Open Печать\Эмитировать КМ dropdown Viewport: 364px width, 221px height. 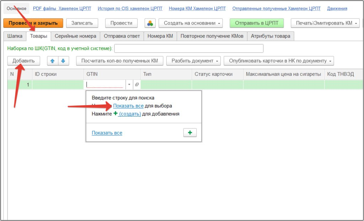pyautogui.click(x=325, y=23)
